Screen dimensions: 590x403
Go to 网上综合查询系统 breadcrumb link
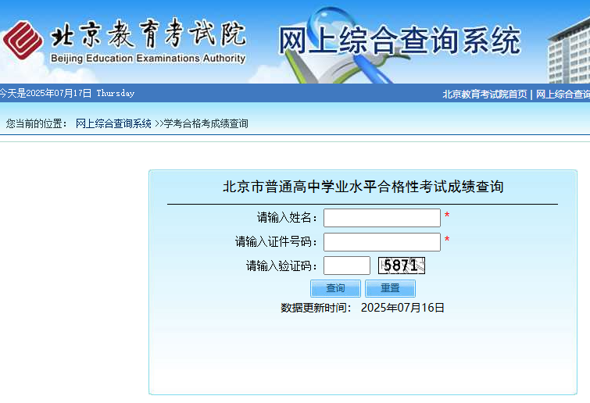[x=113, y=123]
